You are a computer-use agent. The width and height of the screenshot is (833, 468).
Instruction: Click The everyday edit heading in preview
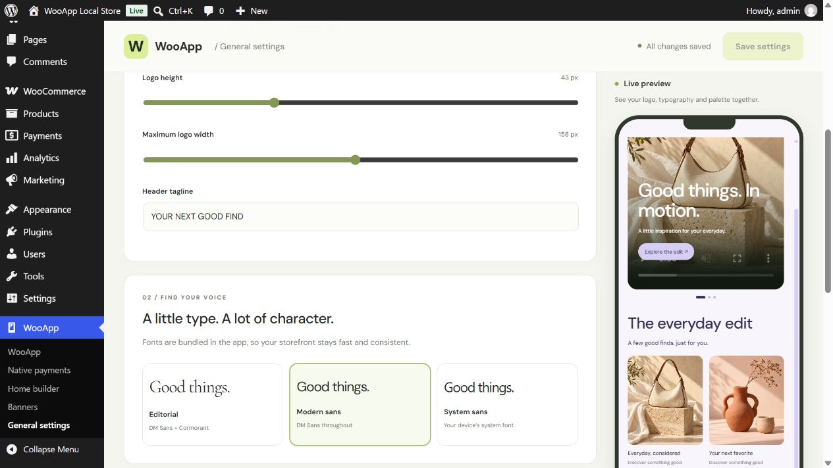pyautogui.click(x=689, y=323)
